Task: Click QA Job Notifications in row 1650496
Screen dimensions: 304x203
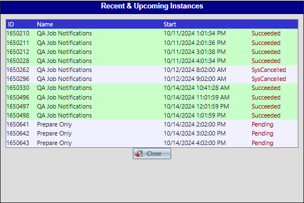Action: (64, 97)
